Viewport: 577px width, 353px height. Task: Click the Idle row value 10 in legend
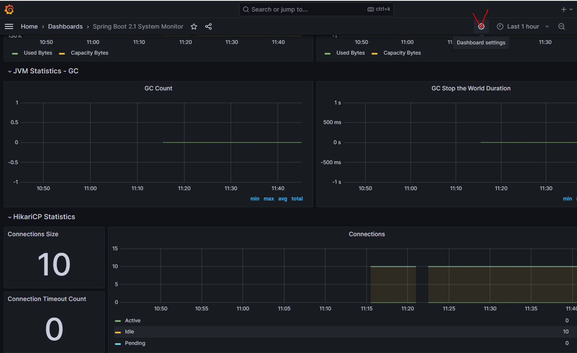click(x=566, y=332)
